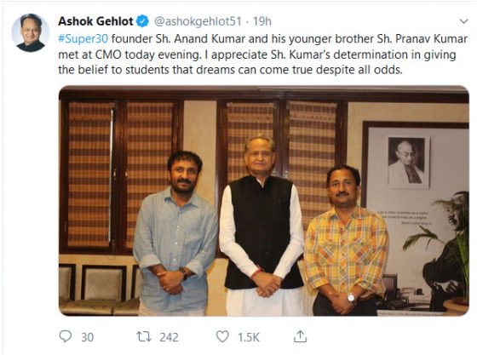Click the blue verified badge
Viewport: 477px width, 355px height.
click(x=142, y=21)
